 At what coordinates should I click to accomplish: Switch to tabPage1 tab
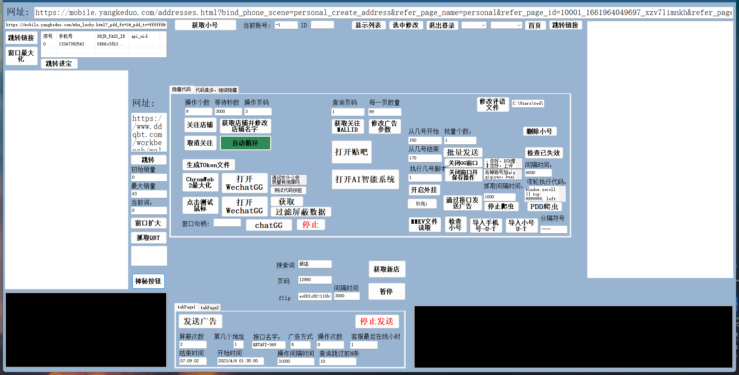(186, 307)
